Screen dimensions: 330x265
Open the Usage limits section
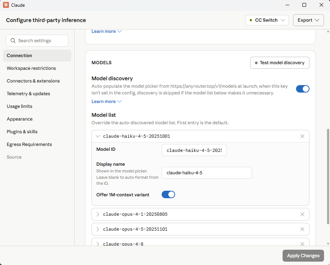pyautogui.click(x=19, y=106)
